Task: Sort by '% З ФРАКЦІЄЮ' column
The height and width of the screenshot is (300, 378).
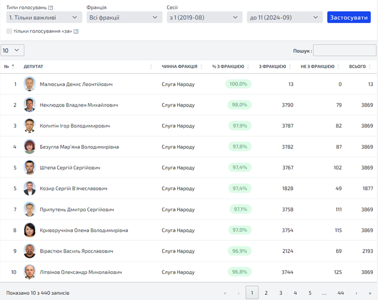Action: pos(231,67)
